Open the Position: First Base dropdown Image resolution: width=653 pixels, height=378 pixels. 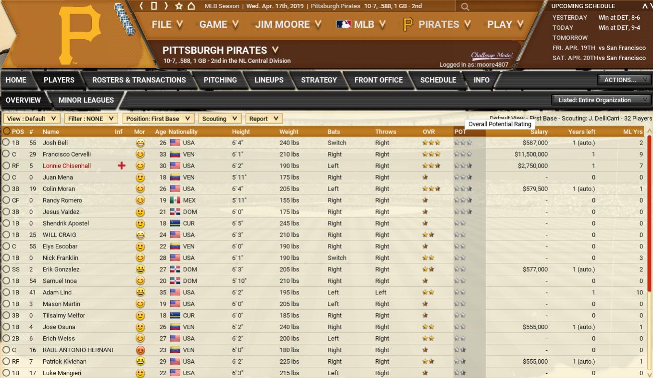[x=158, y=119]
